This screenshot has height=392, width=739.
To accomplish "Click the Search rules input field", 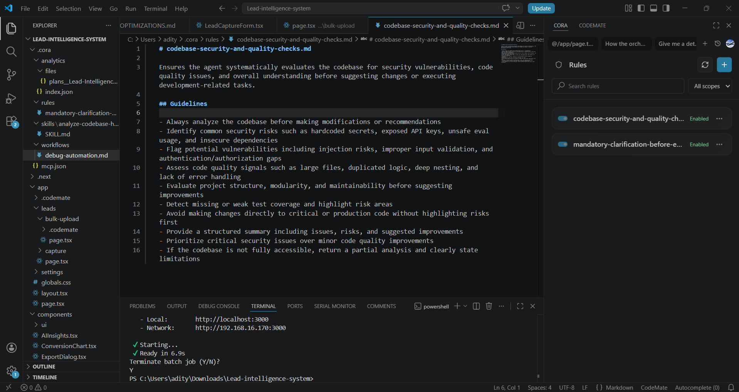I will tap(618, 86).
